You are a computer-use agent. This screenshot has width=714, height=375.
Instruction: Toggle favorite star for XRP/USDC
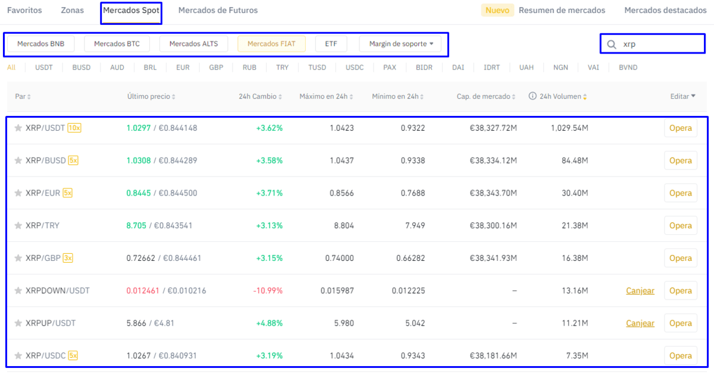click(18, 355)
